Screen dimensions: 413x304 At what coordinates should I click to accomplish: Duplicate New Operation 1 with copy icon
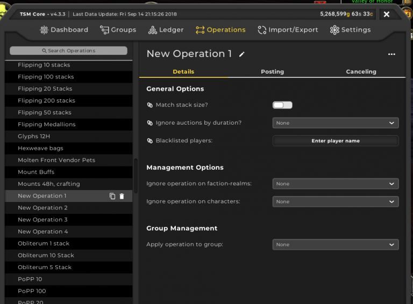112,196
